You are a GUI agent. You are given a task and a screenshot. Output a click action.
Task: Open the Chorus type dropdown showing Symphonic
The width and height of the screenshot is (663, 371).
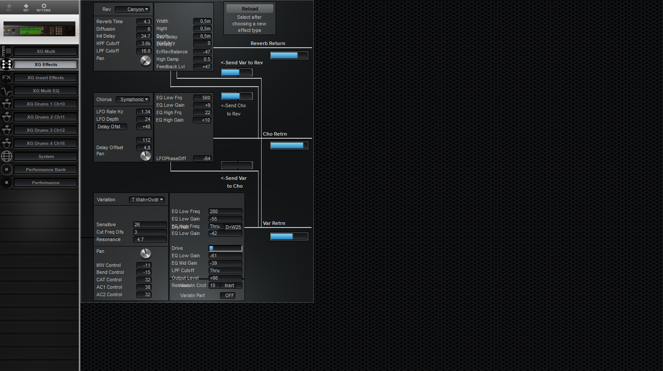133,100
